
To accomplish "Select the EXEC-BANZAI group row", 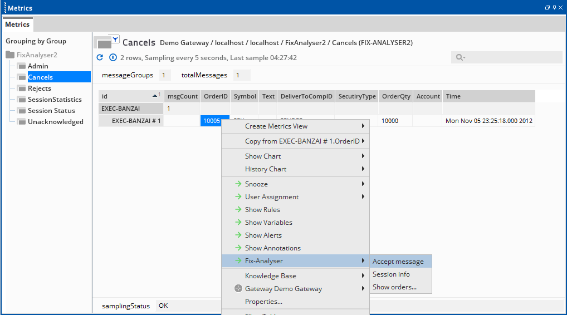I will [x=131, y=109].
